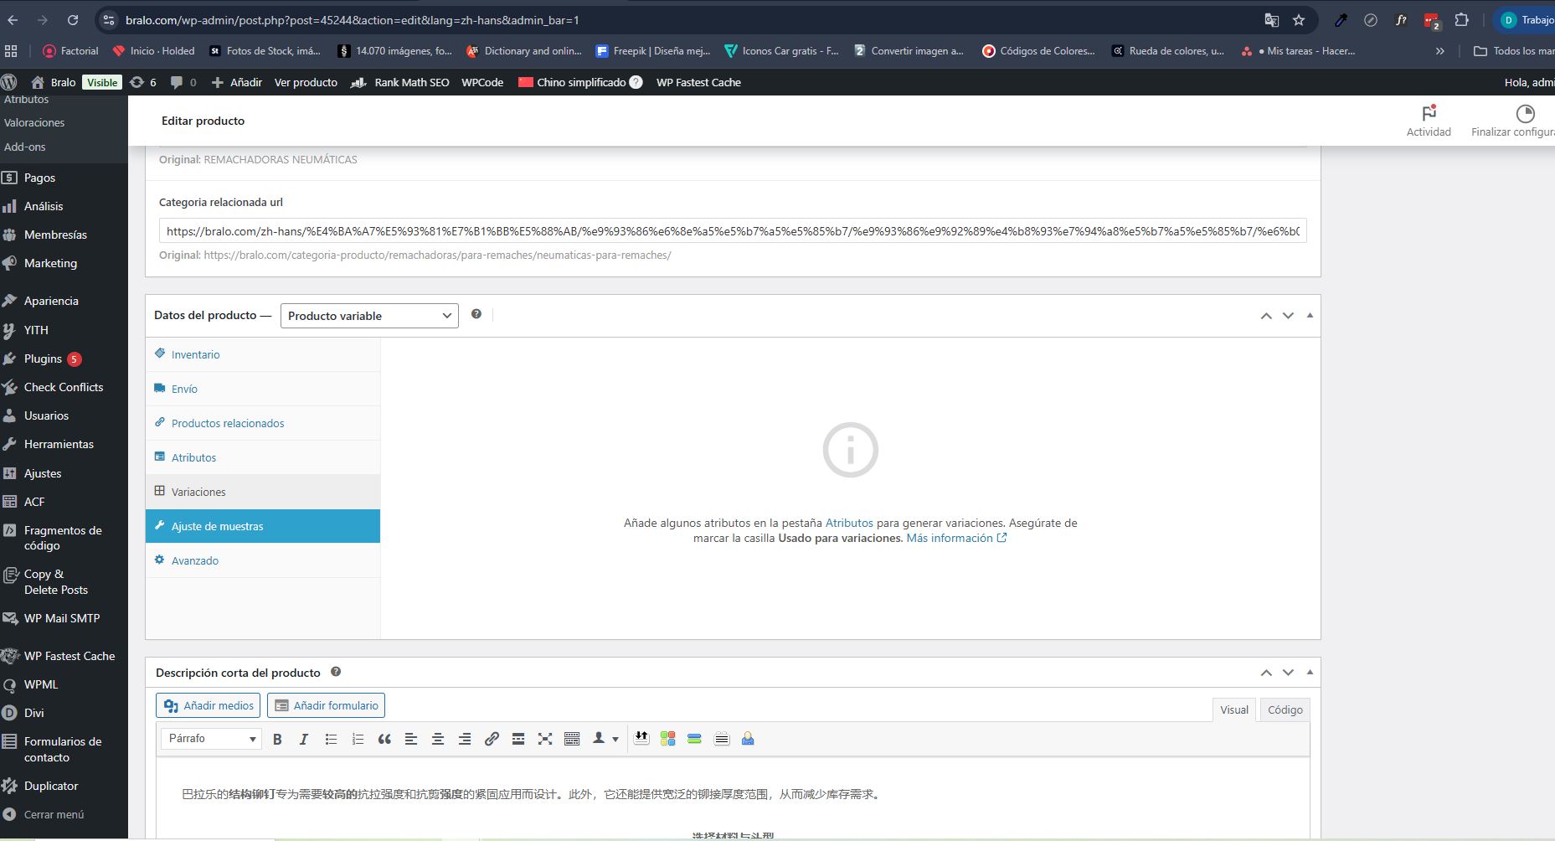Open the Factorial bookmark in bookmarks bar

(70, 51)
